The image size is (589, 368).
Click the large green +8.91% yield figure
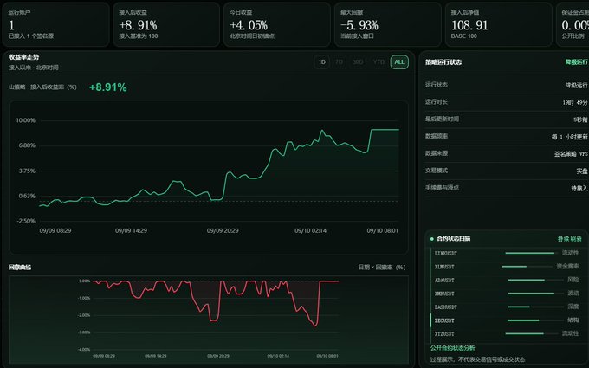point(107,87)
